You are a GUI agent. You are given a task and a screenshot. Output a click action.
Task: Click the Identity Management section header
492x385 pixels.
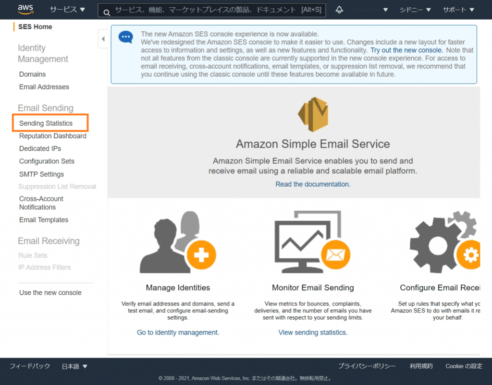tap(43, 53)
